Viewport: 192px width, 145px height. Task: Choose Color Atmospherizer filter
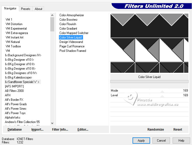click(x=72, y=15)
